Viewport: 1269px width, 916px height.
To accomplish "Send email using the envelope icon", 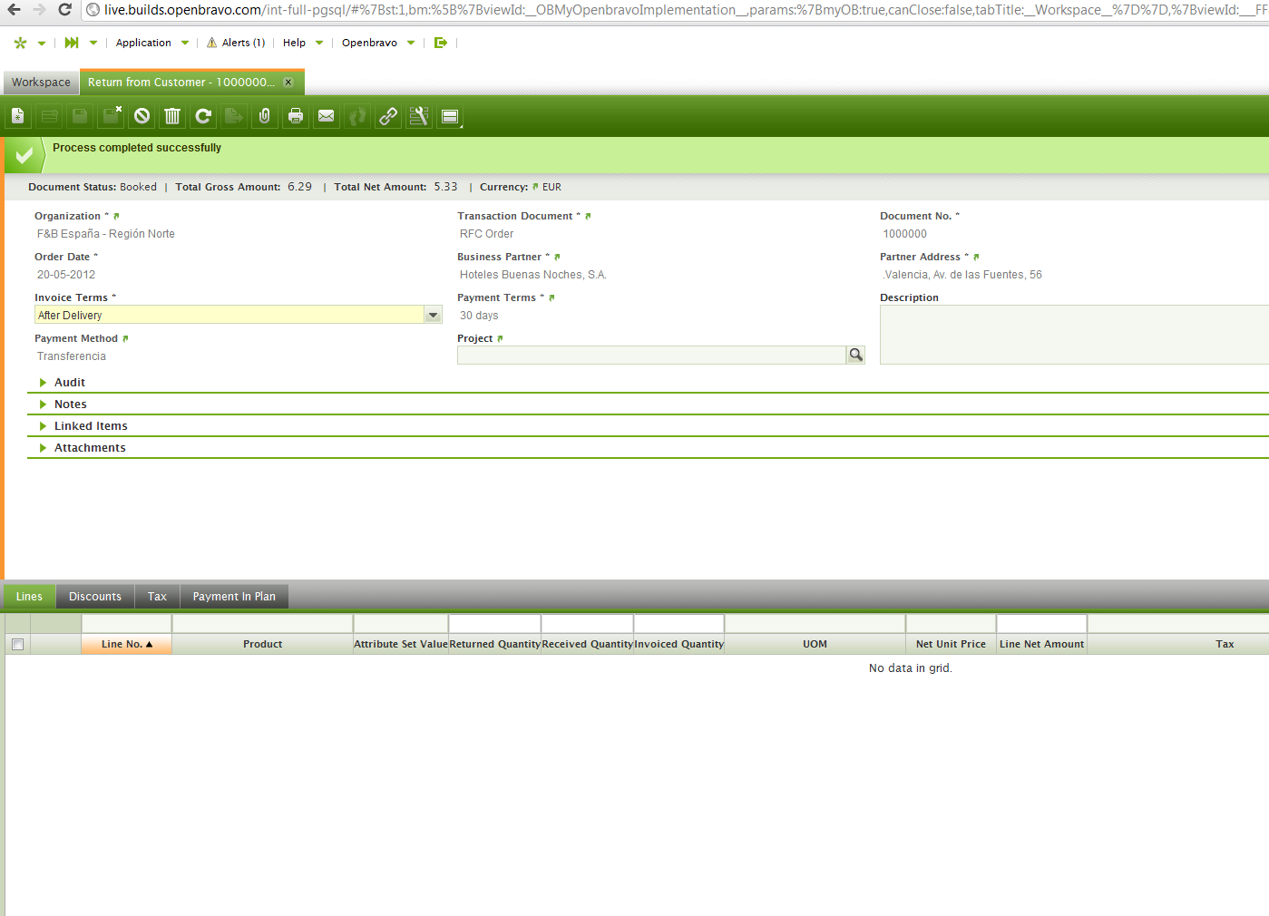I will pos(327,116).
